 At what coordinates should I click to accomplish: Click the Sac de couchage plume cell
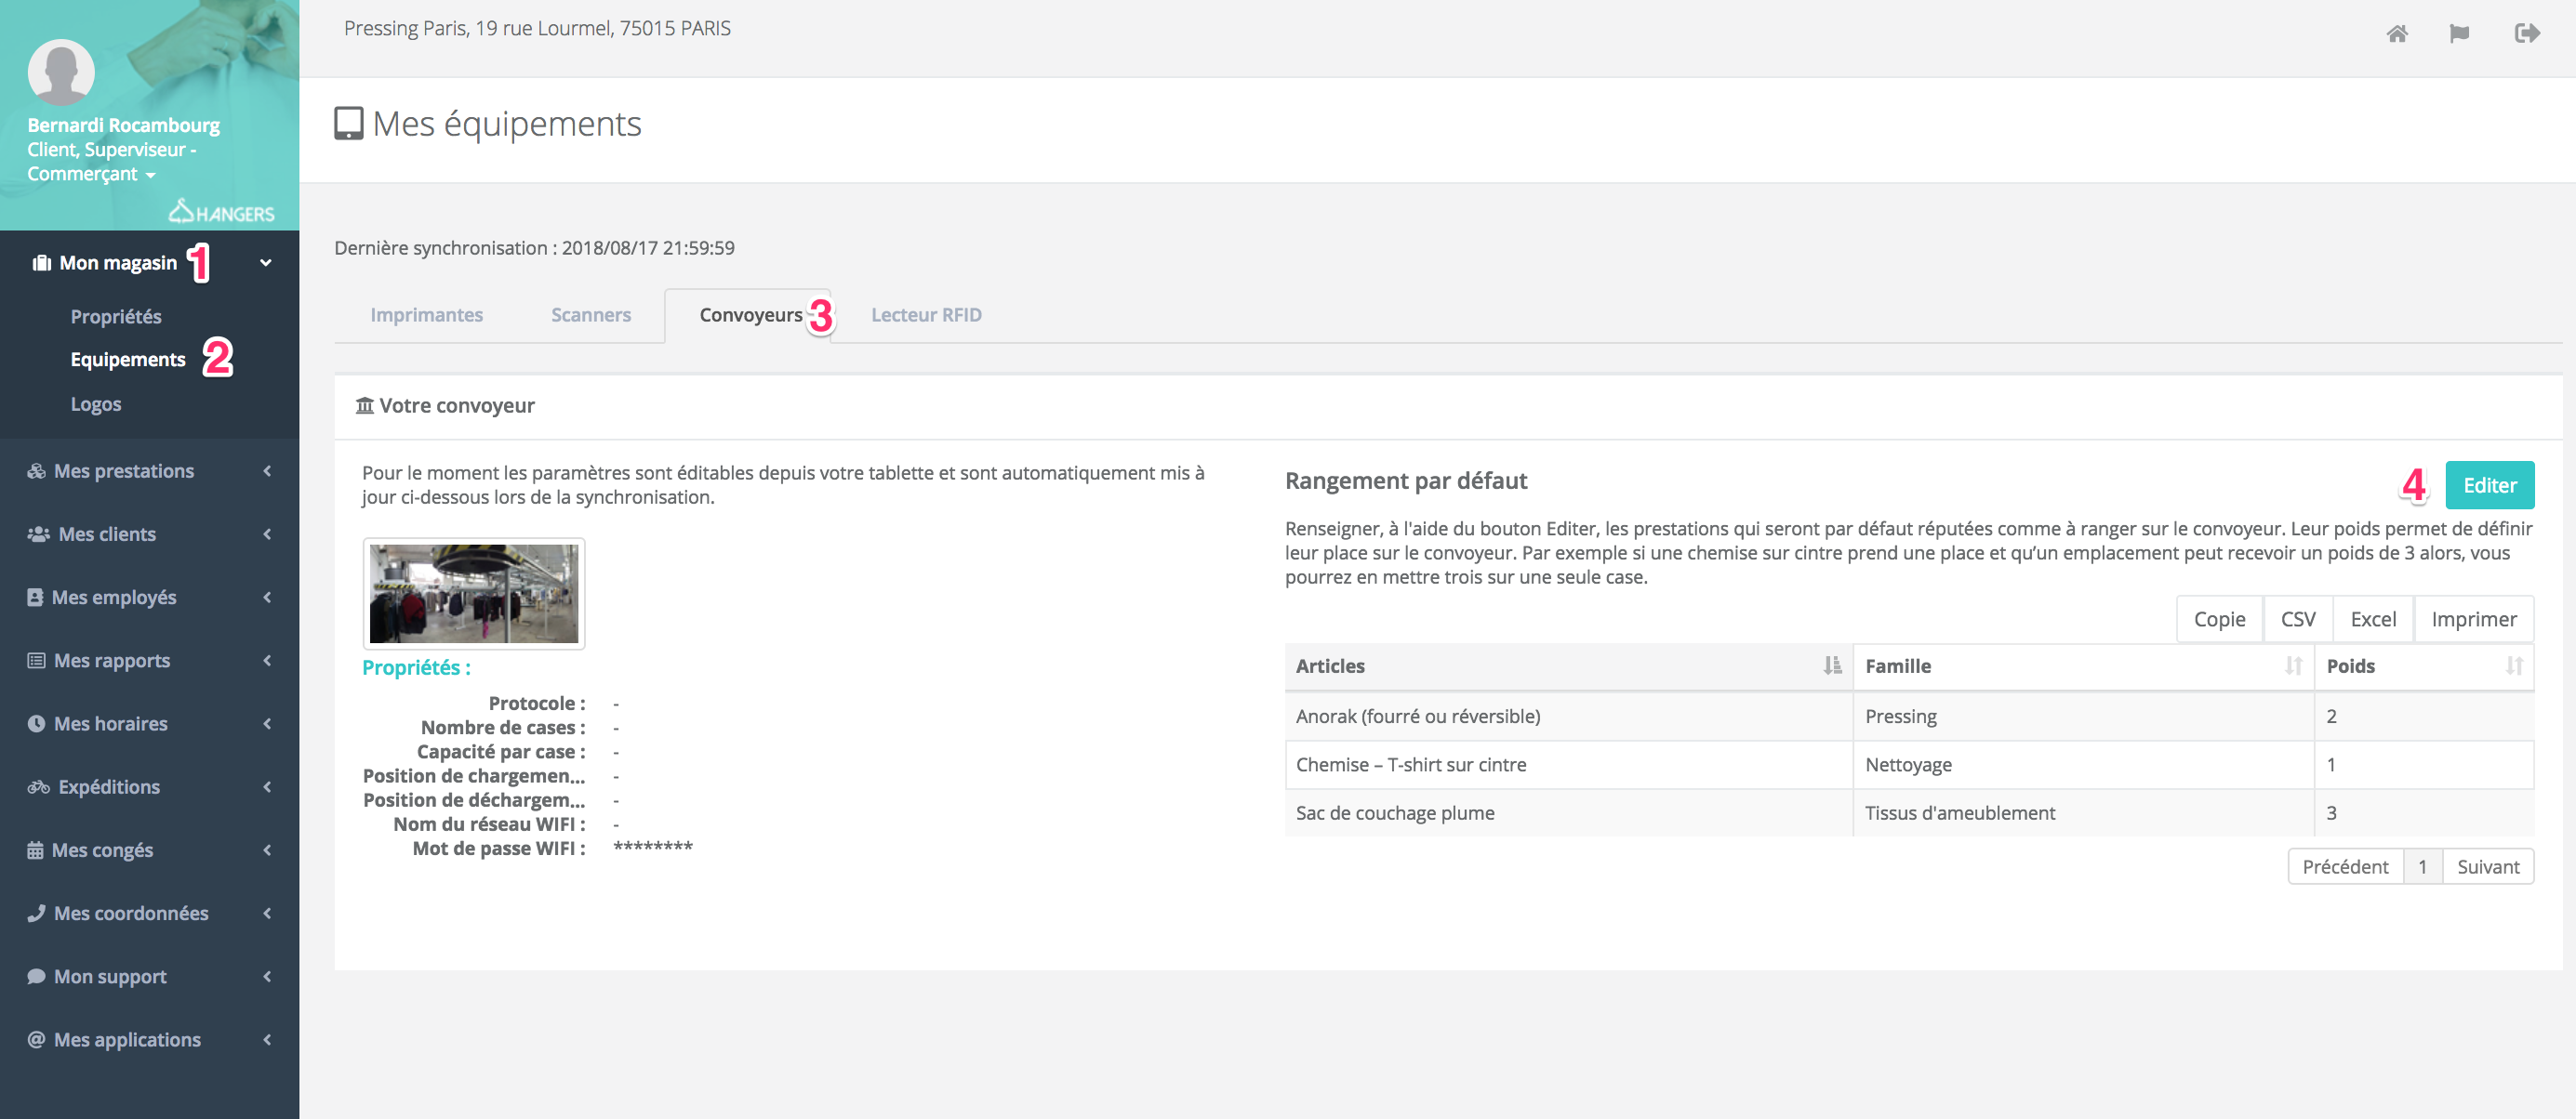[1568, 812]
